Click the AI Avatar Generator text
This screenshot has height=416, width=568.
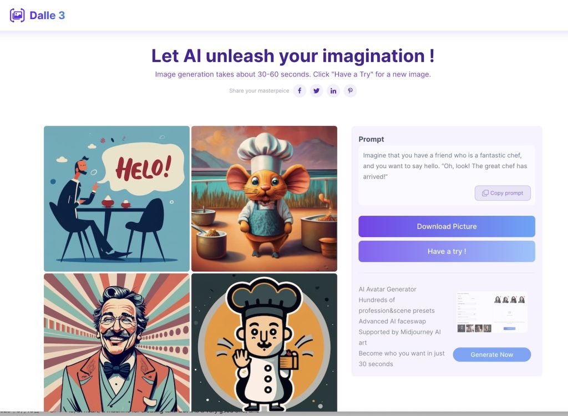[387, 289]
